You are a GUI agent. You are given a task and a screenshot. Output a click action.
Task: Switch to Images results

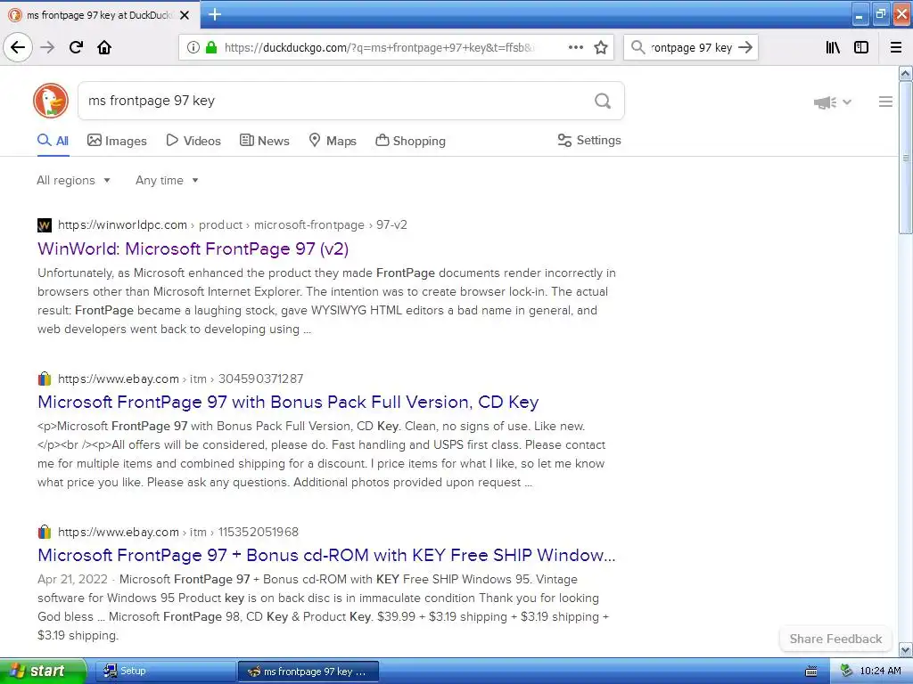(x=117, y=141)
